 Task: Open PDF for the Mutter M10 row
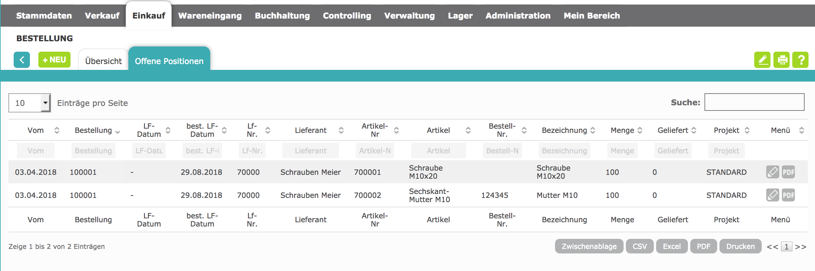(788, 195)
